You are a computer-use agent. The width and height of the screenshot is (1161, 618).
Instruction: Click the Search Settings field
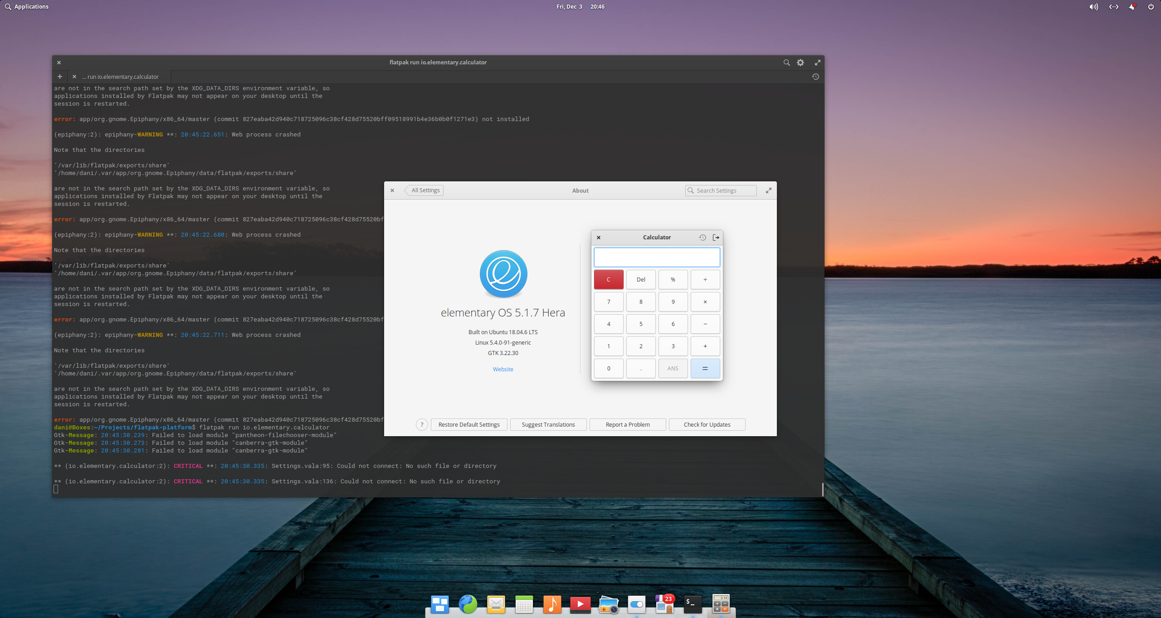(x=721, y=190)
